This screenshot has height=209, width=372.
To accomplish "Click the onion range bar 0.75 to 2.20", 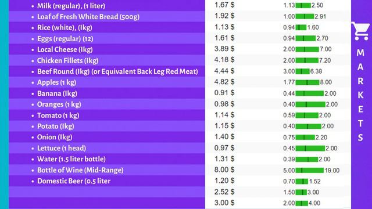I will click(x=305, y=137).
